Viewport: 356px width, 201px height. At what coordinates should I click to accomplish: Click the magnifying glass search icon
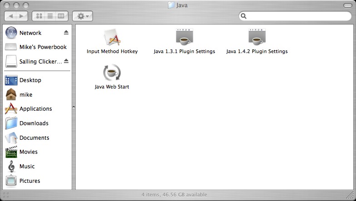(x=244, y=16)
